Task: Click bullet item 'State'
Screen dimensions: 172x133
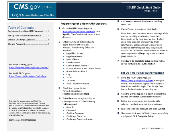Action: [69, 77]
